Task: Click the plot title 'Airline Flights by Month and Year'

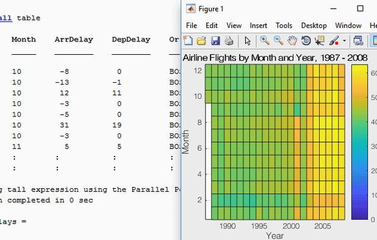Action: click(x=275, y=58)
